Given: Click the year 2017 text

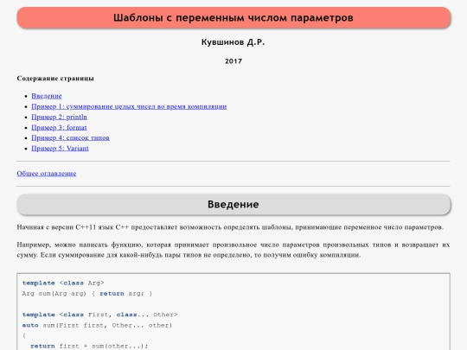Looking at the screenshot, I should [x=233, y=61].
